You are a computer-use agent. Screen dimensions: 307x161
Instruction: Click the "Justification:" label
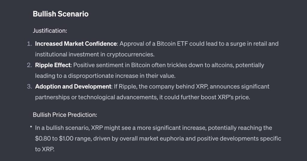[x=50, y=30]
